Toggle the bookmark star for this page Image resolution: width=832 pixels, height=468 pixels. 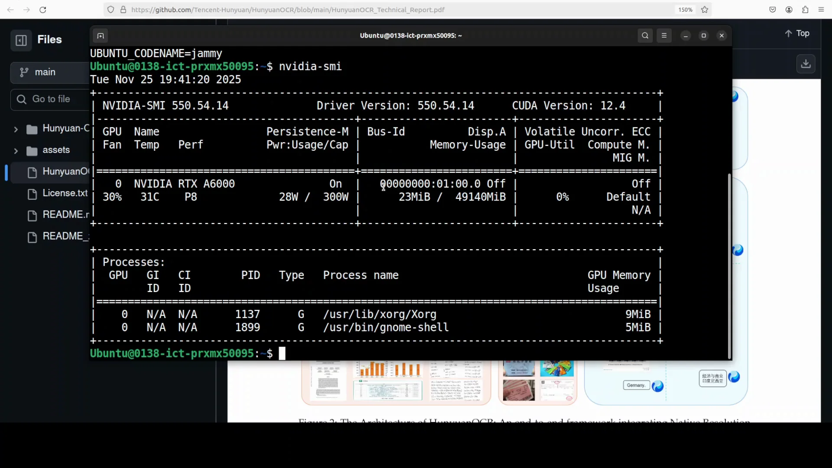click(x=705, y=10)
